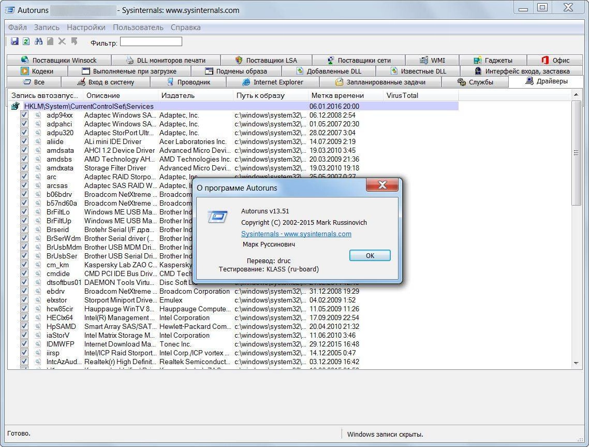Click the Find binoculars icon
The width and height of the screenshot is (589, 447).
point(38,41)
